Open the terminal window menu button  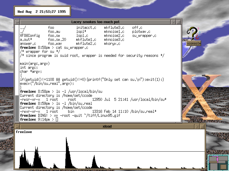17,22
